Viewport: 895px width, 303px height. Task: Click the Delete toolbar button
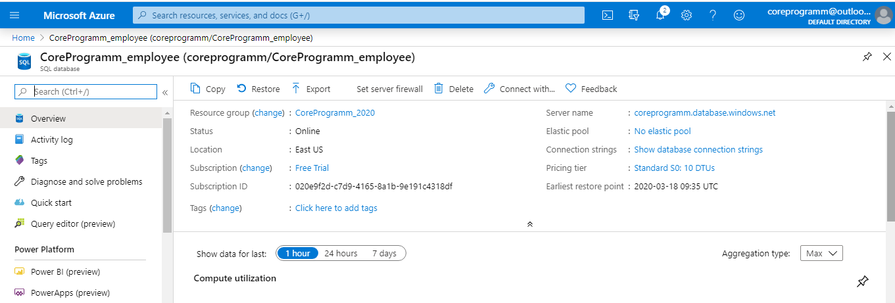(454, 89)
